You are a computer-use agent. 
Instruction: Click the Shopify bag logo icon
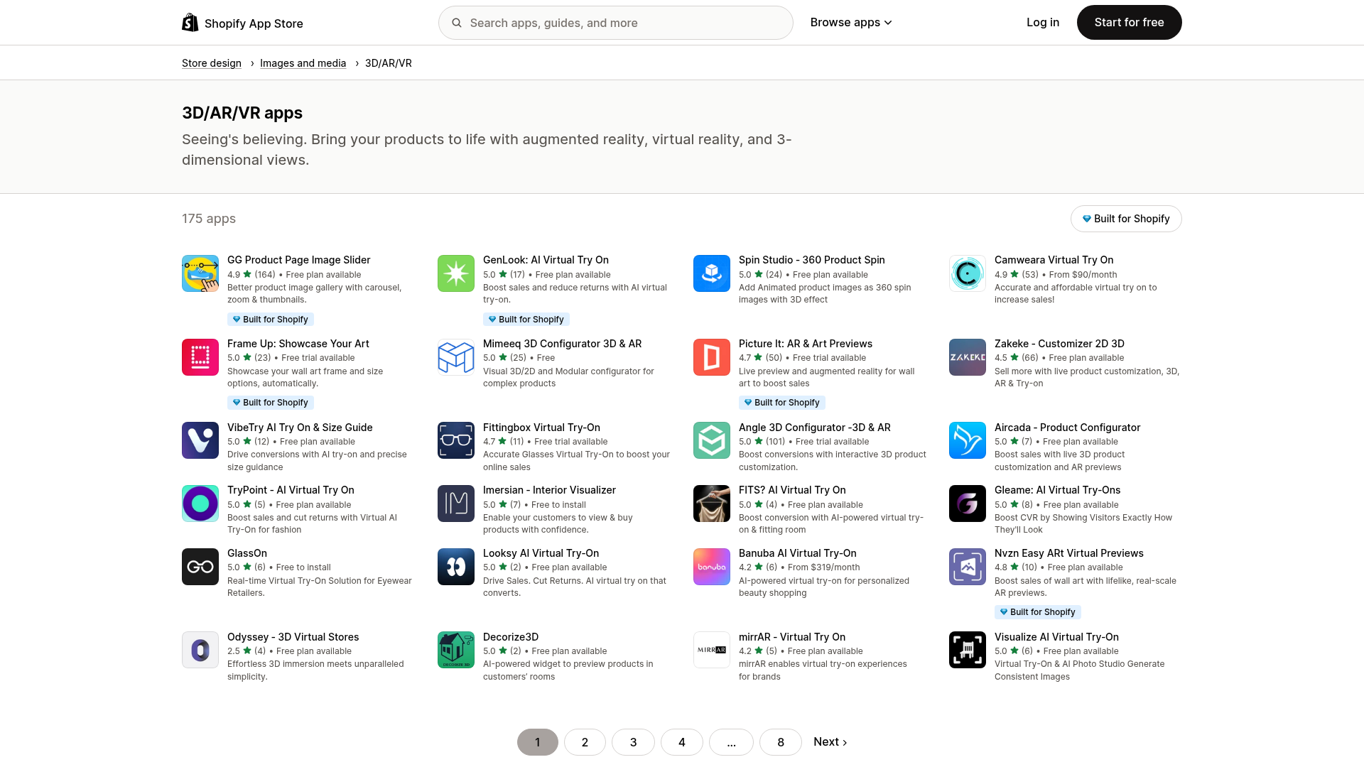coord(190,23)
